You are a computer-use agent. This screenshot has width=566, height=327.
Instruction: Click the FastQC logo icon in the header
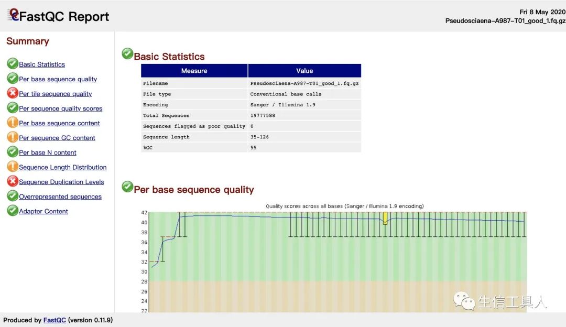pyautogui.click(x=13, y=15)
